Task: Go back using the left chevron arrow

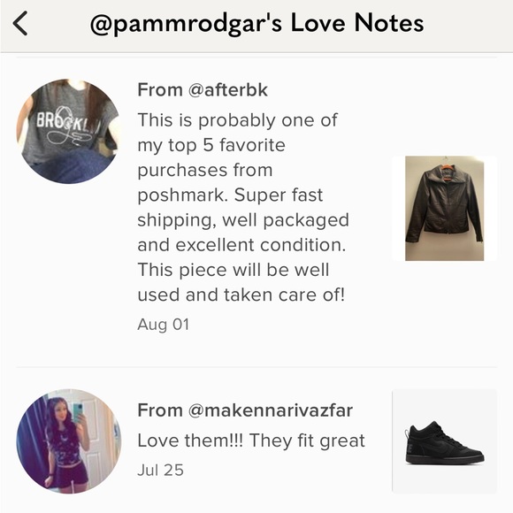Action: coord(20,23)
